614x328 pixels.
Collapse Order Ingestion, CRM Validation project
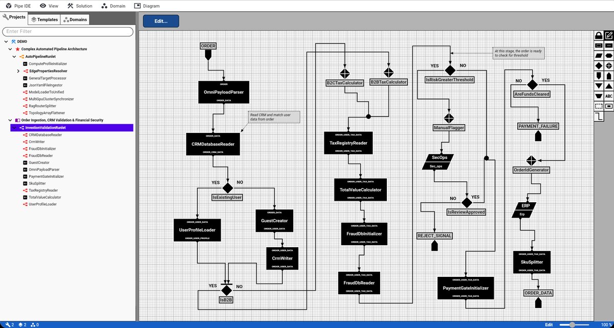coord(10,120)
